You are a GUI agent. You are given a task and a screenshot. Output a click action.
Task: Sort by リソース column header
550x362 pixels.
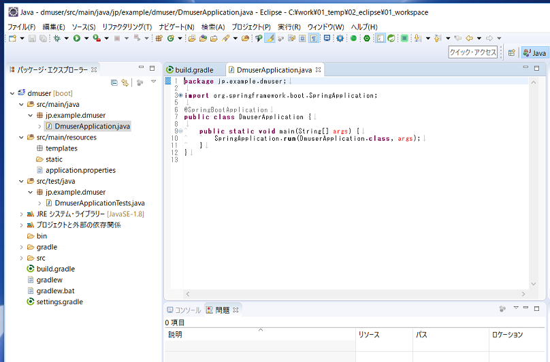pos(384,335)
